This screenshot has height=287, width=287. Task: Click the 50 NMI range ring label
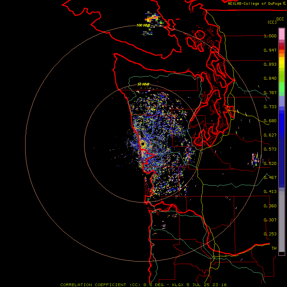pyautogui.click(x=143, y=84)
